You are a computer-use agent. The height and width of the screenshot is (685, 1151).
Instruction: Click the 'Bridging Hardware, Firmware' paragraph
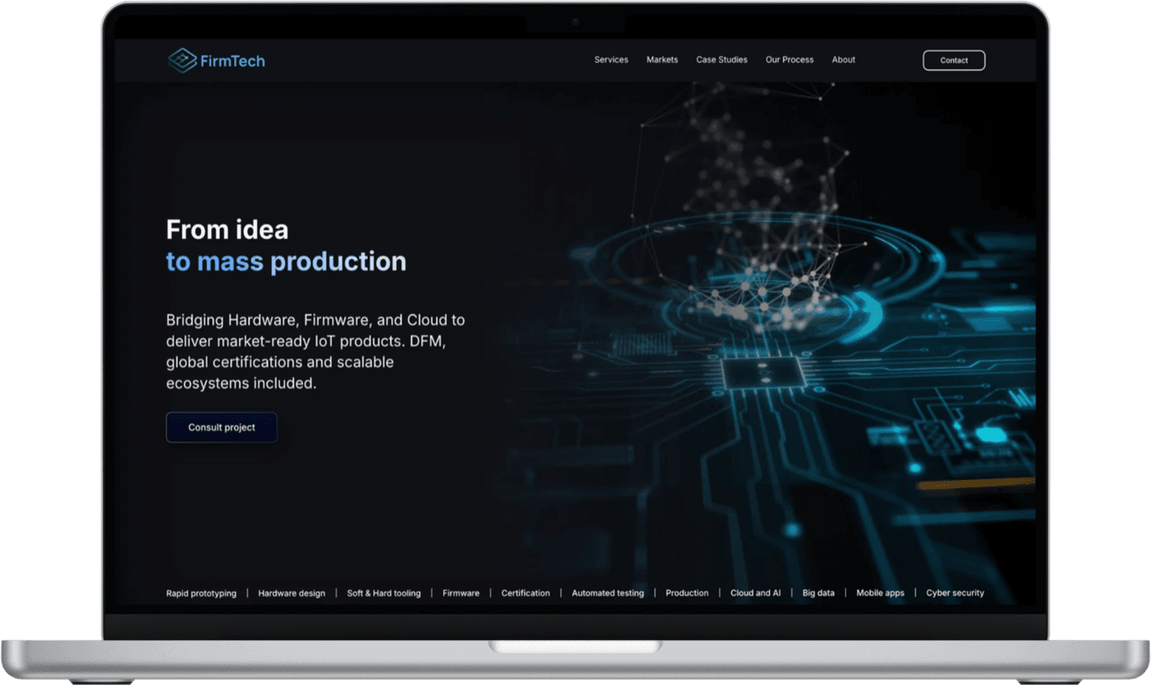click(316, 351)
